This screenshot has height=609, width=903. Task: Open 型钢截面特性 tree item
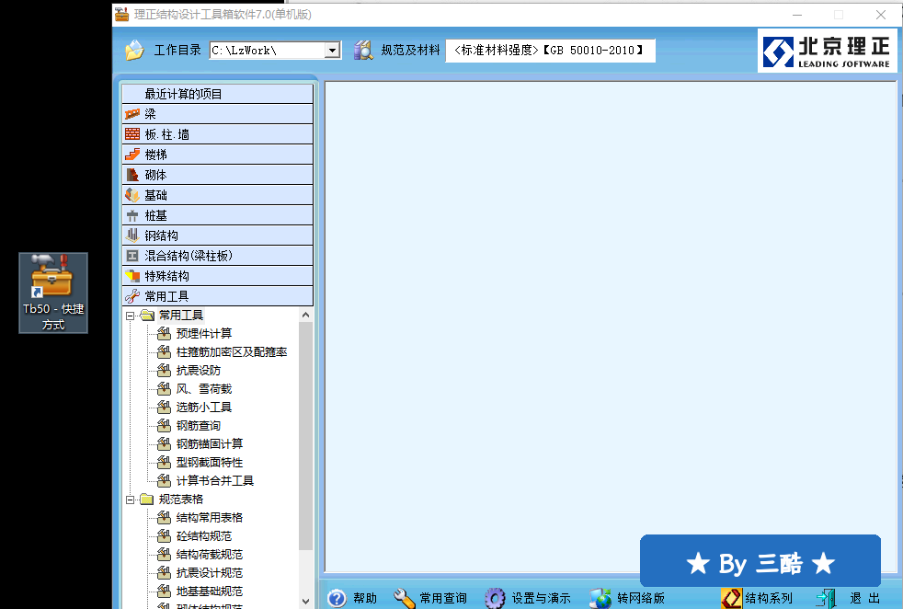point(210,463)
